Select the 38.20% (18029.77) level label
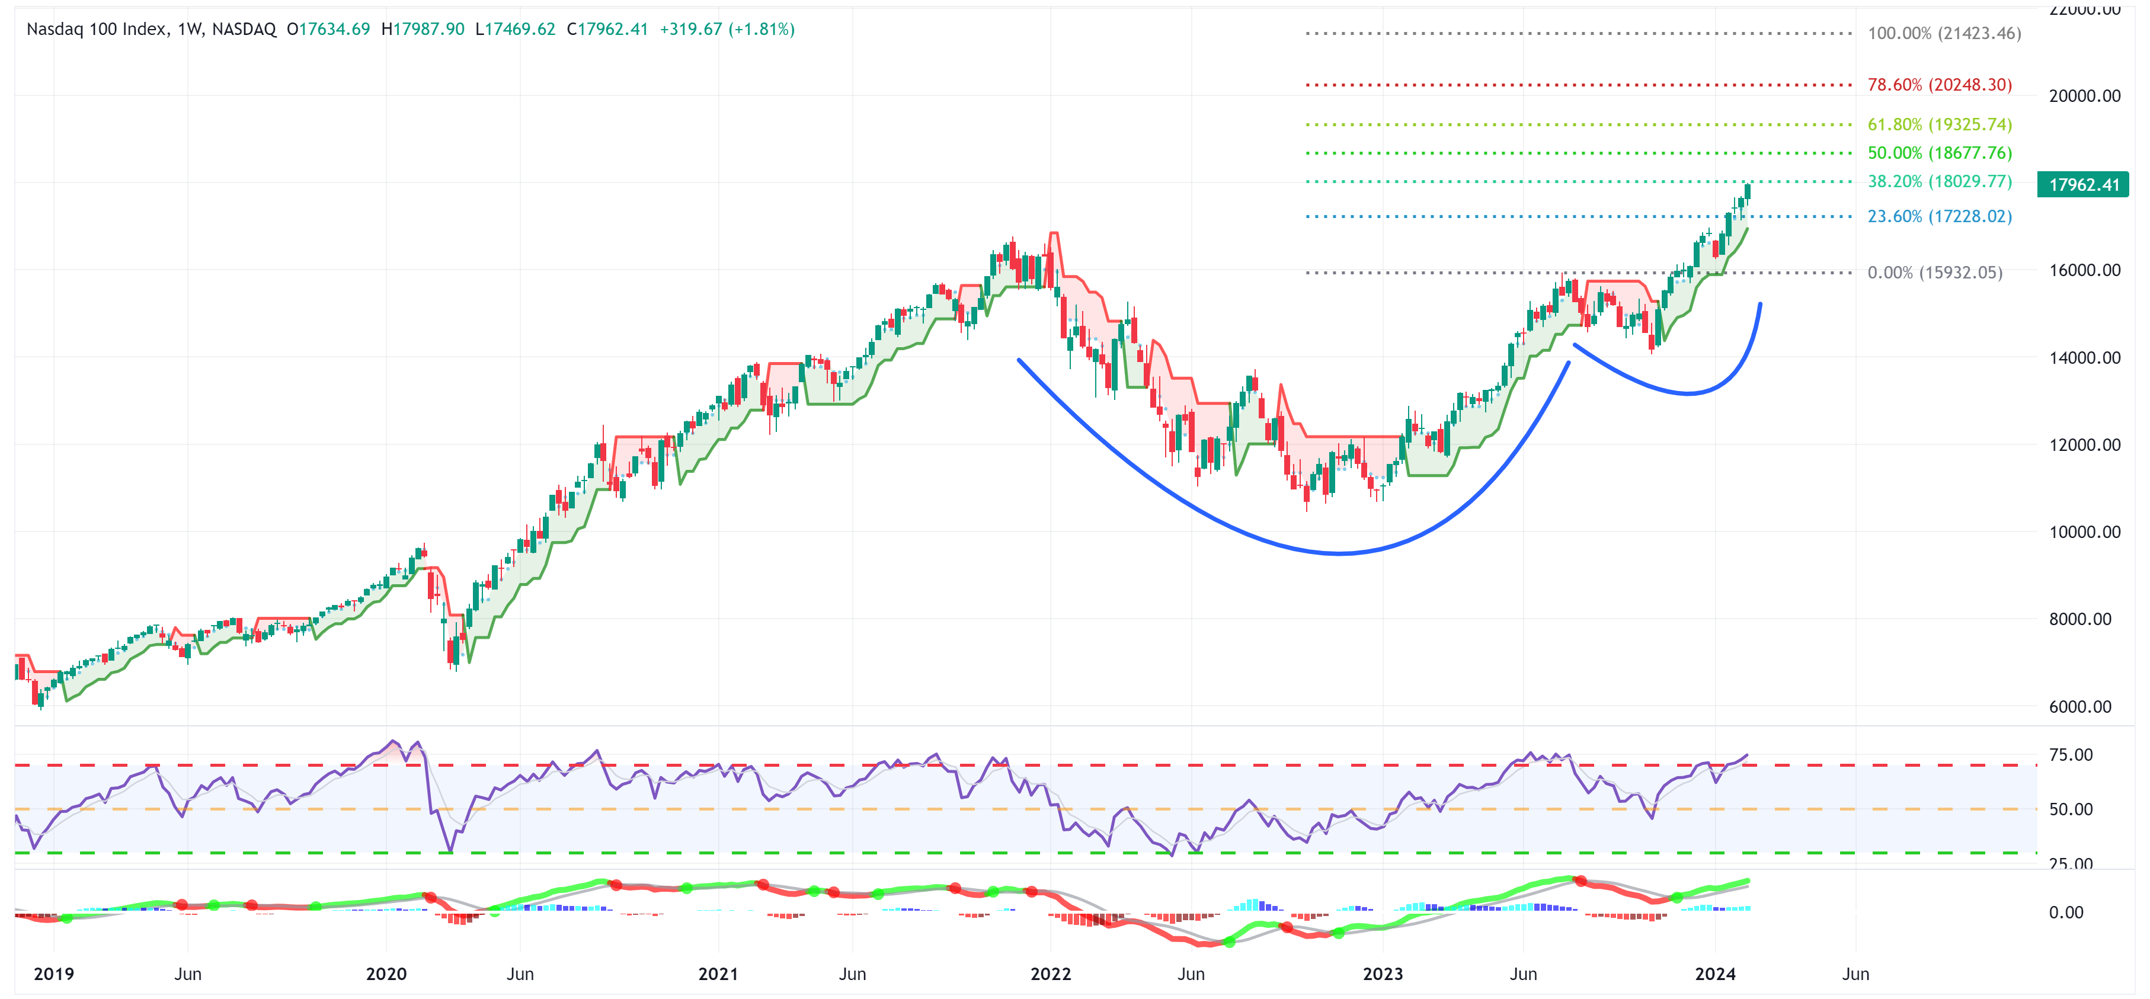The height and width of the screenshot is (999, 2150). (x=1939, y=181)
